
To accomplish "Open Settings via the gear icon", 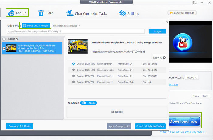I will 123,13.
